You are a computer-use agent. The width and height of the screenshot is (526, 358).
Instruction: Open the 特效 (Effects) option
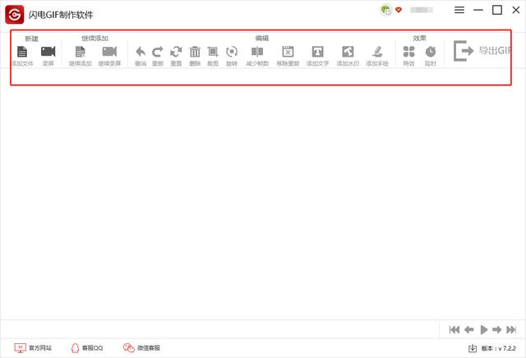tap(408, 53)
